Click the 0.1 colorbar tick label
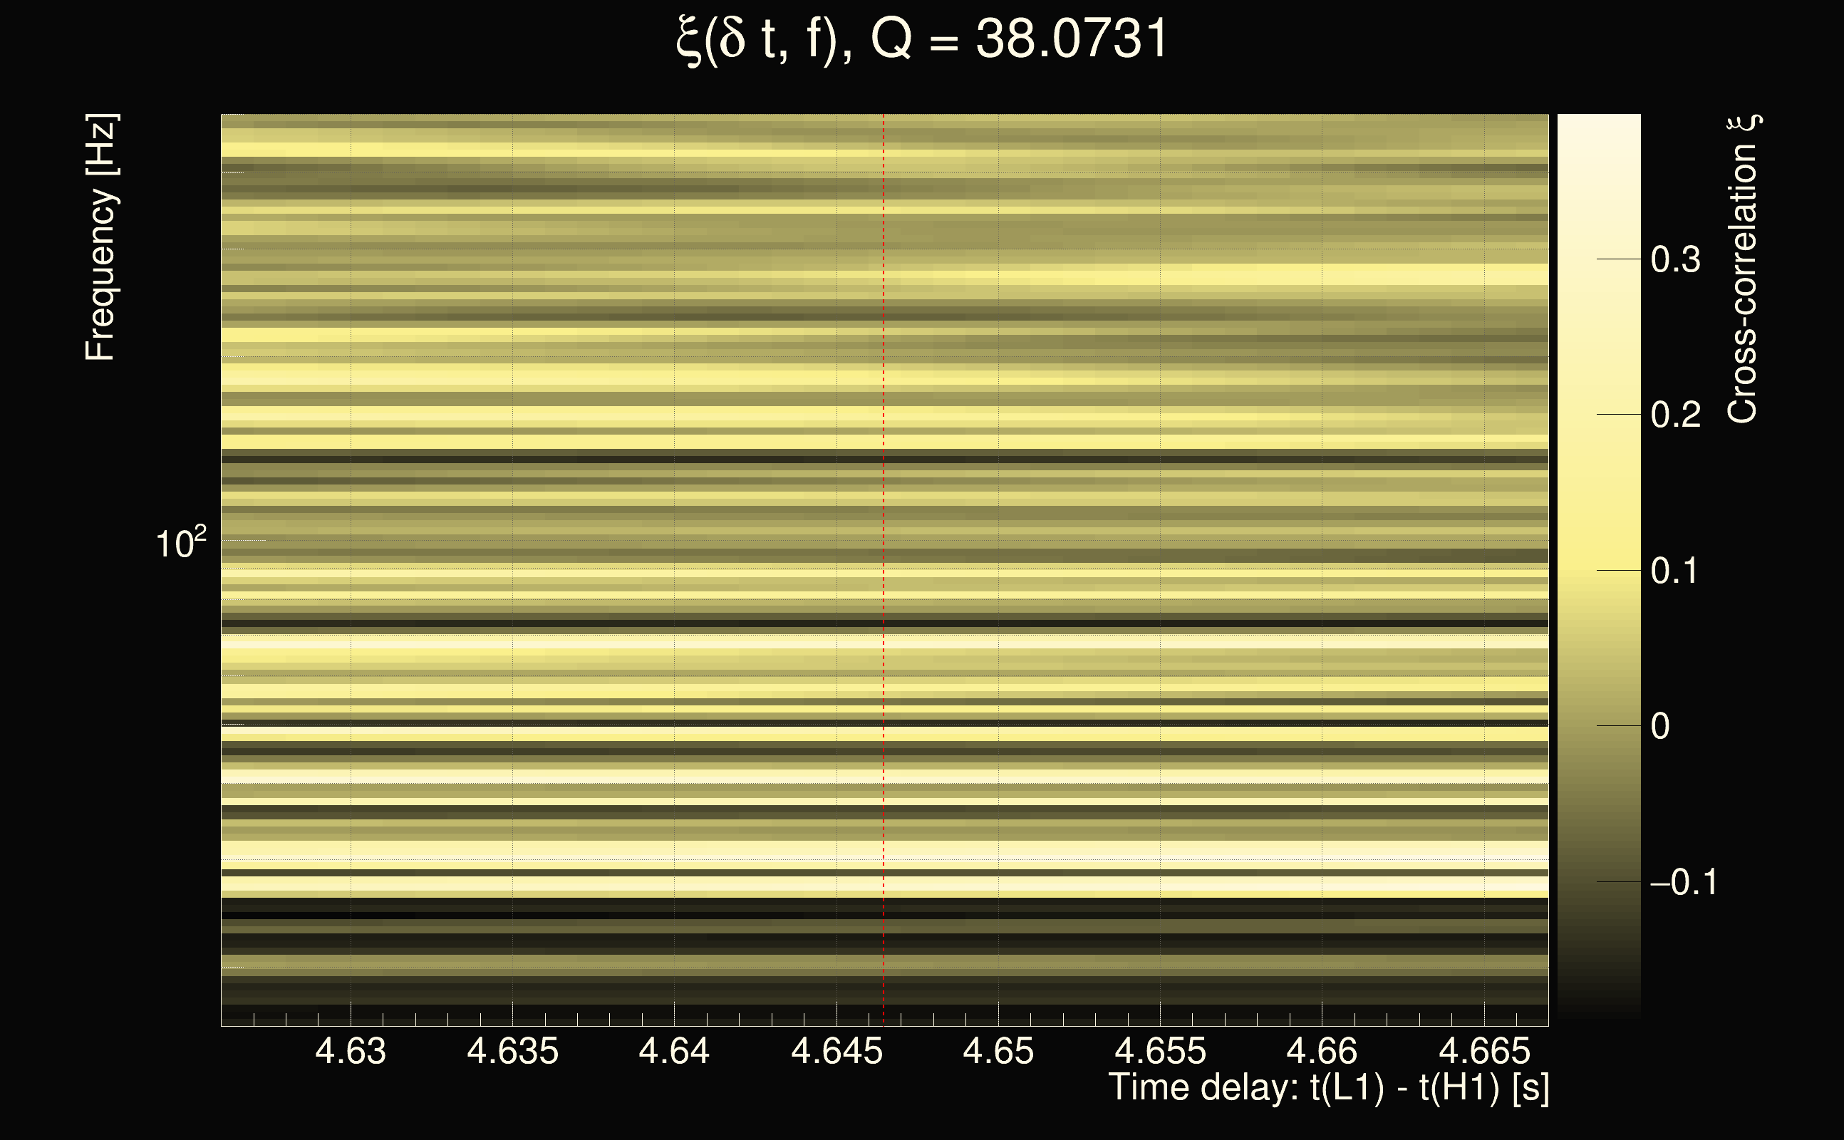 point(1675,571)
